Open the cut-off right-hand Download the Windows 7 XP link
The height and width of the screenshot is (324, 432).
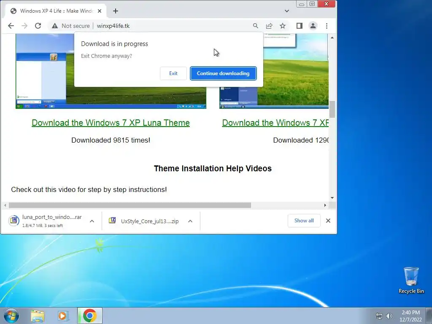click(275, 123)
